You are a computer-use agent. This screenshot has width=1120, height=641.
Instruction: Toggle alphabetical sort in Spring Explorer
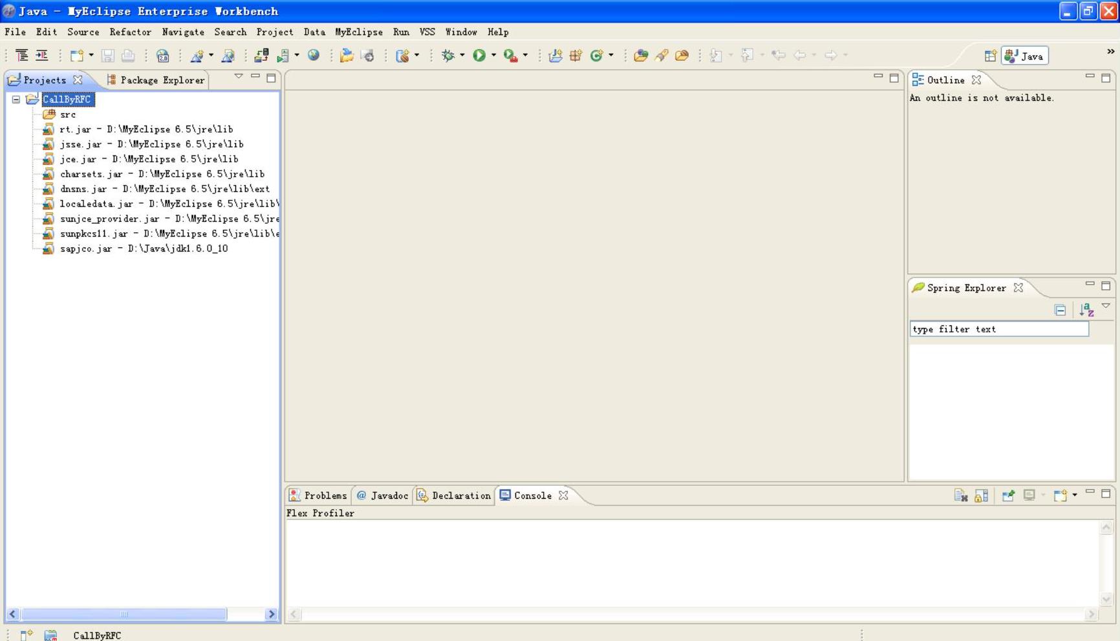point(1086,310)
